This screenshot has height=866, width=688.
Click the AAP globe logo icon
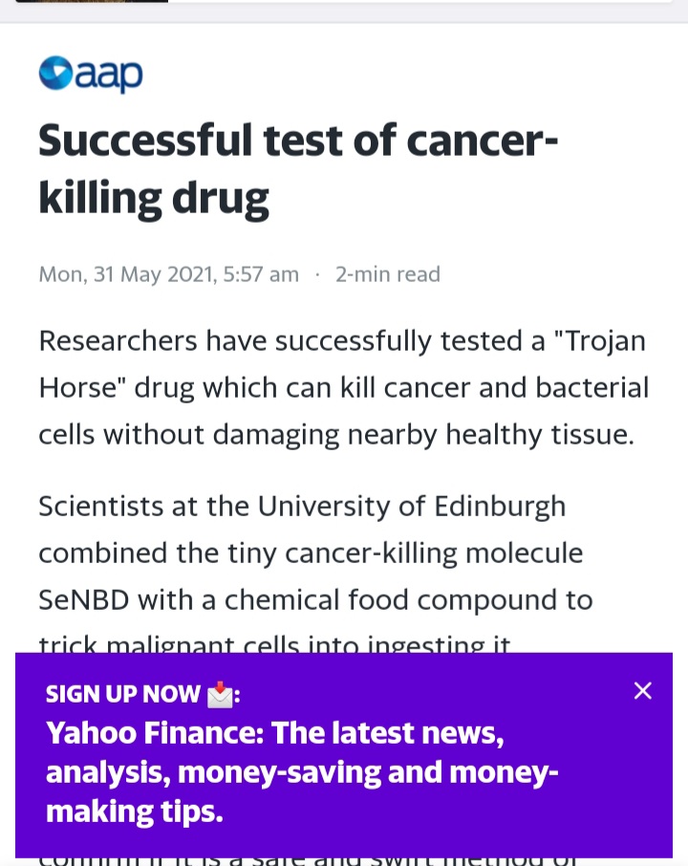click(55, 73)
